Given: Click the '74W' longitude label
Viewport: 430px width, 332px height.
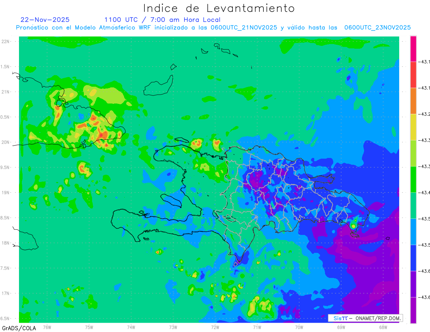Looking at the screenshot, I should tap(131, 327).
